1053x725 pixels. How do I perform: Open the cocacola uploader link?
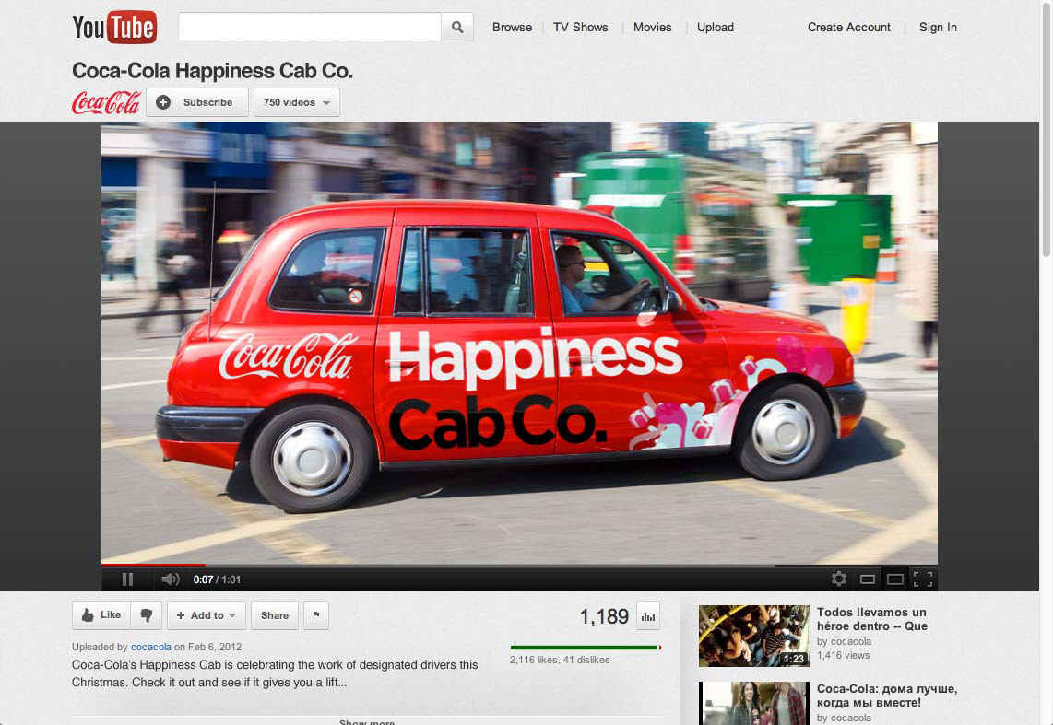150,648
